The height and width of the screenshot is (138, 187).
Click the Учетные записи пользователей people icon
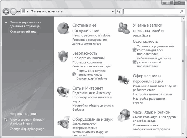(x=124, y=28)
